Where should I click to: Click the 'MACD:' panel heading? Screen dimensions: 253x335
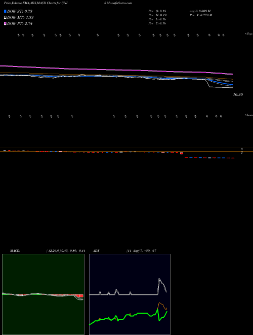click(x=15, y=251)
